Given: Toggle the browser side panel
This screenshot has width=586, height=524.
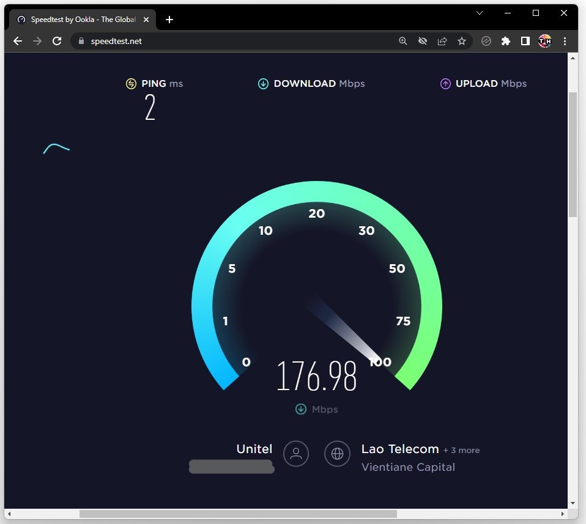Looking at the screenshot, I should pos(525,41).
